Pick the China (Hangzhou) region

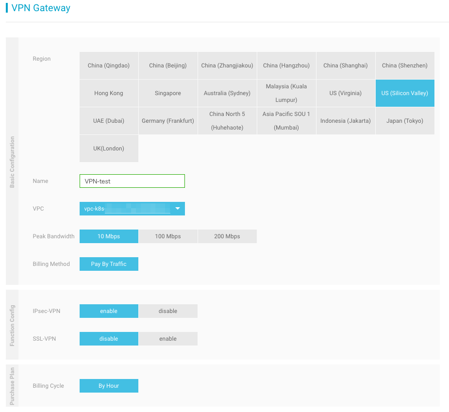[x=286, y=66]
